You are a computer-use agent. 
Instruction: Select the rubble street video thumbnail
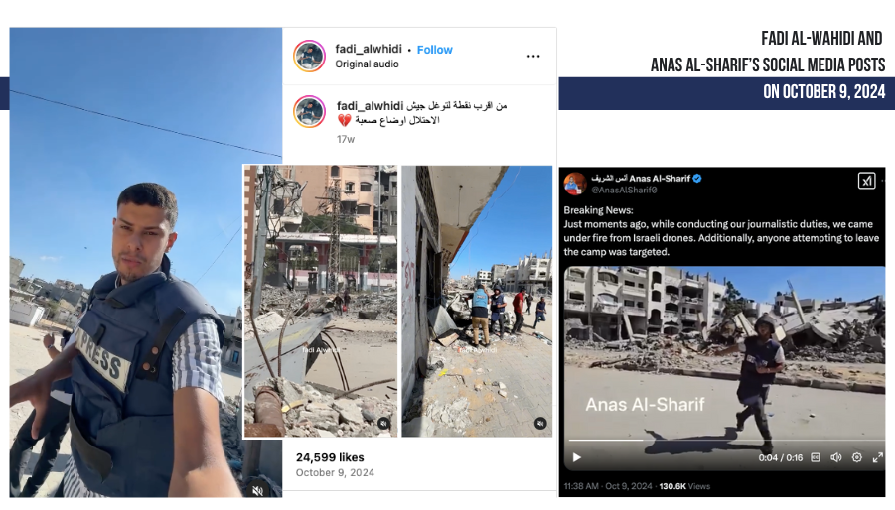pos(320,301)
